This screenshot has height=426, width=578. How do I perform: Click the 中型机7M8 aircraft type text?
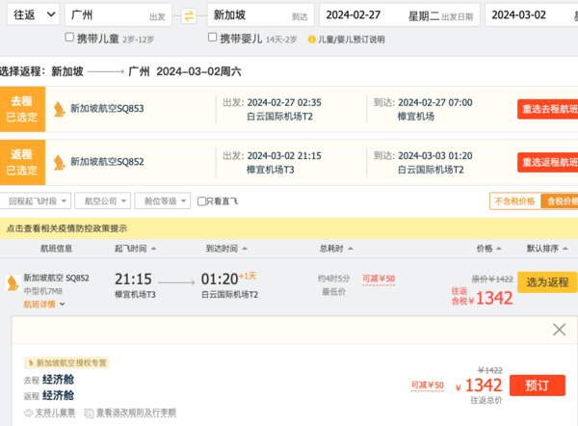tap(43, 291)
